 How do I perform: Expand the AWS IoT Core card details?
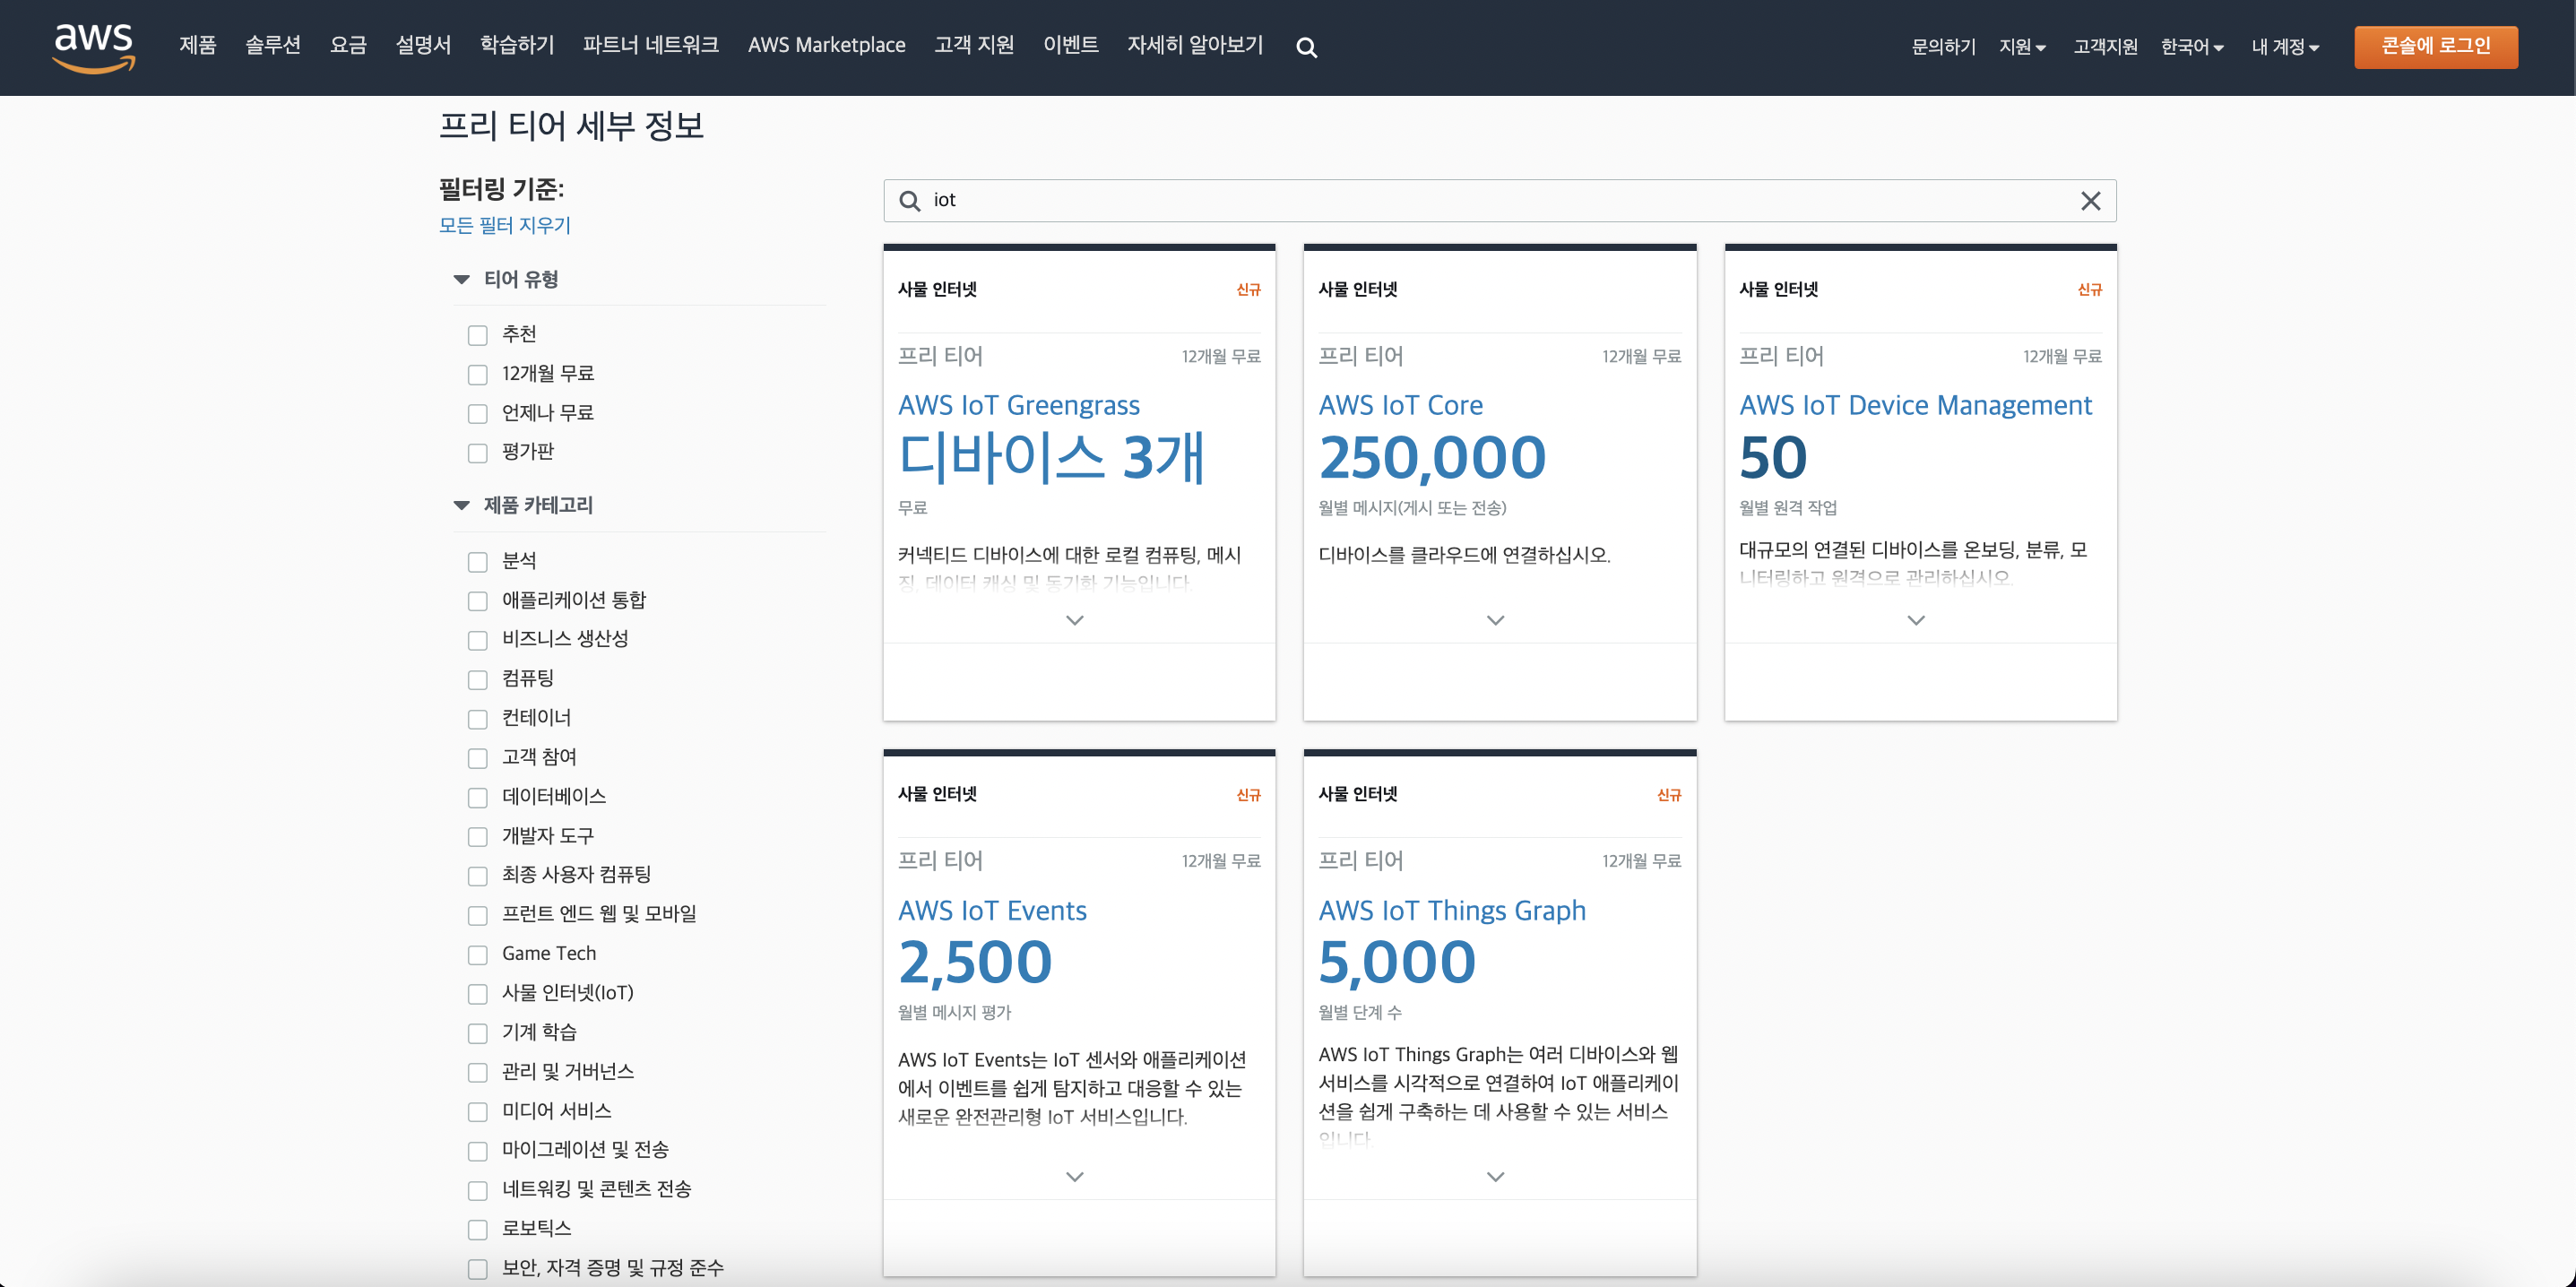point(1495,620)
